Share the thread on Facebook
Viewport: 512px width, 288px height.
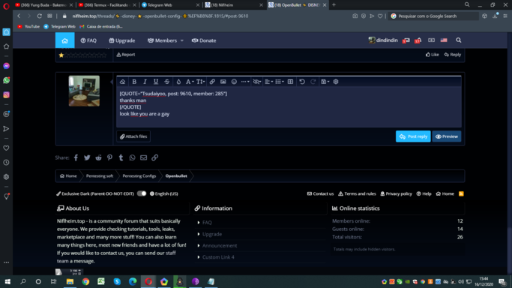76,157
